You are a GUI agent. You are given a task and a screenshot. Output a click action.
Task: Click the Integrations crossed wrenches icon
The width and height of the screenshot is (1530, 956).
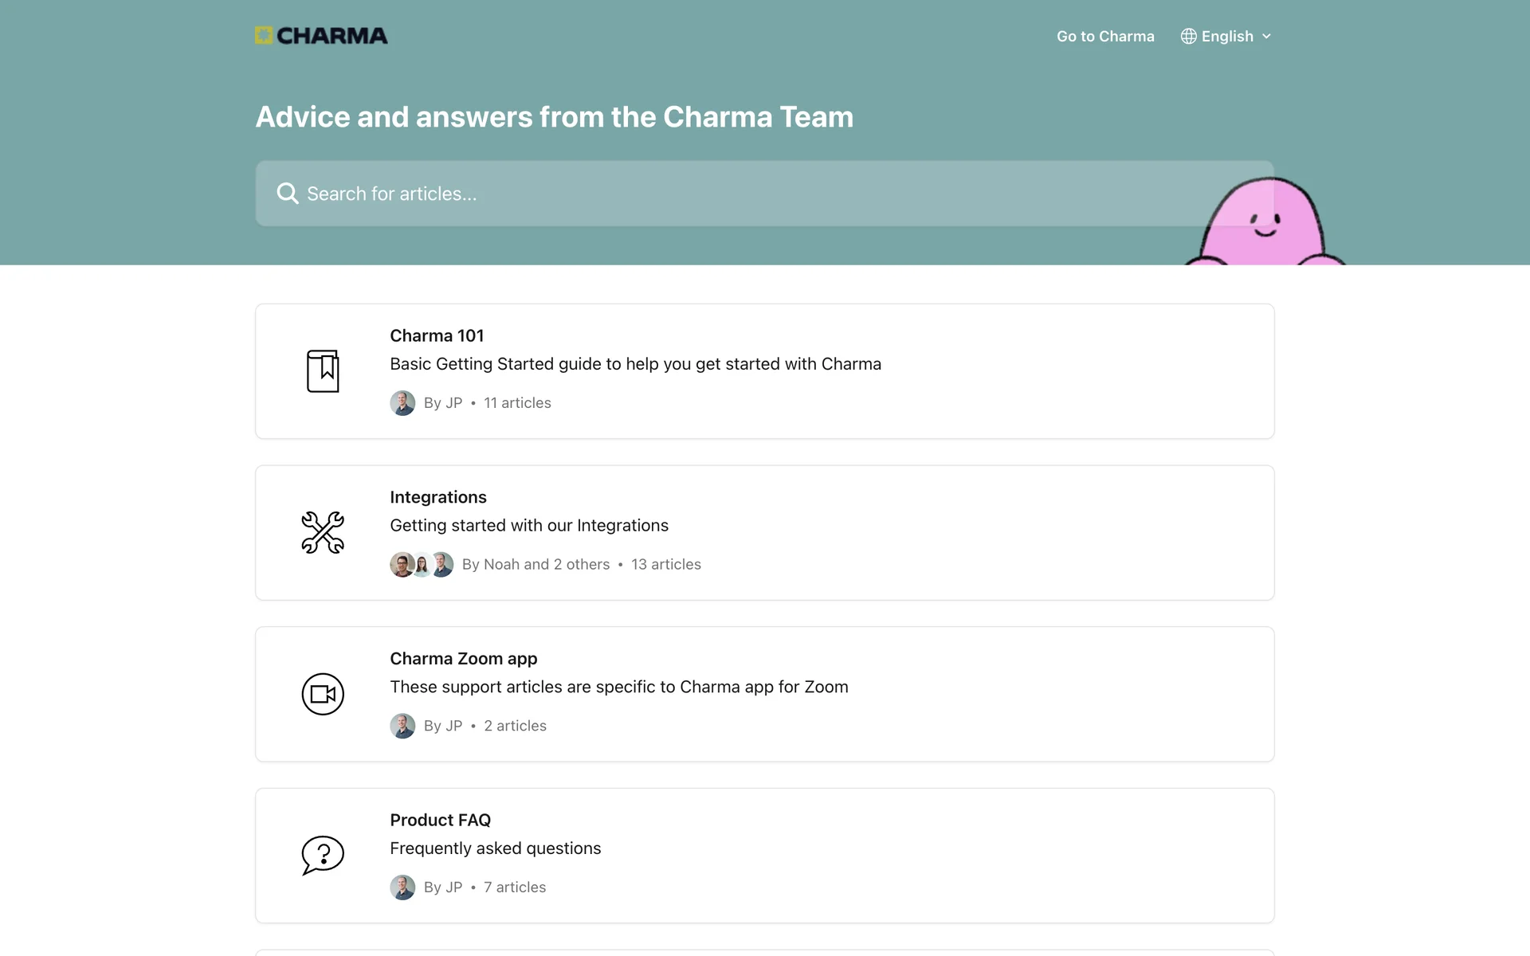point(323,532)
